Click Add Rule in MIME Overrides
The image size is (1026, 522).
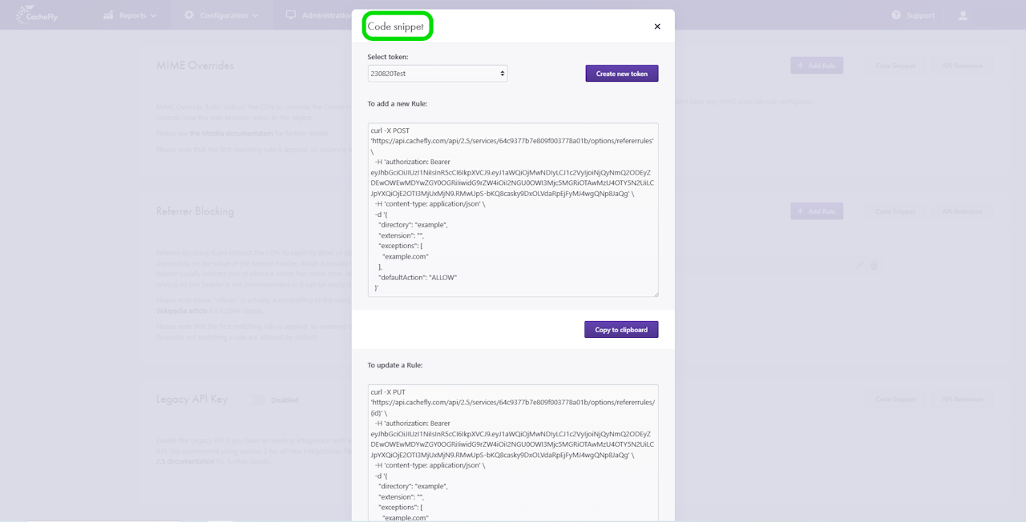(x=816, y=66)
